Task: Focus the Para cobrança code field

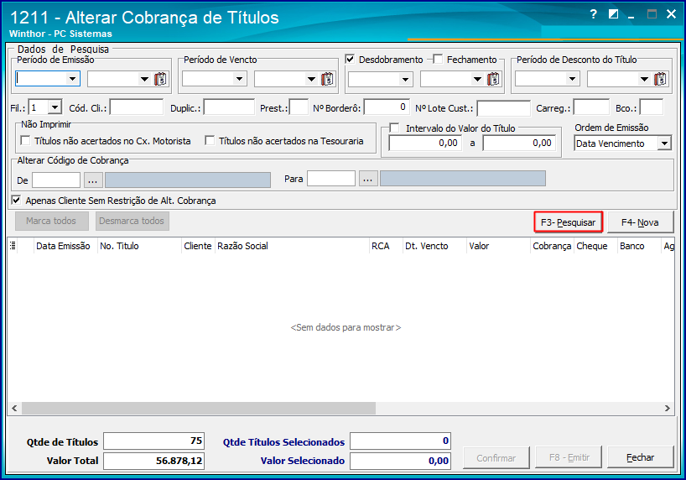Action: (x=331, y=179)
